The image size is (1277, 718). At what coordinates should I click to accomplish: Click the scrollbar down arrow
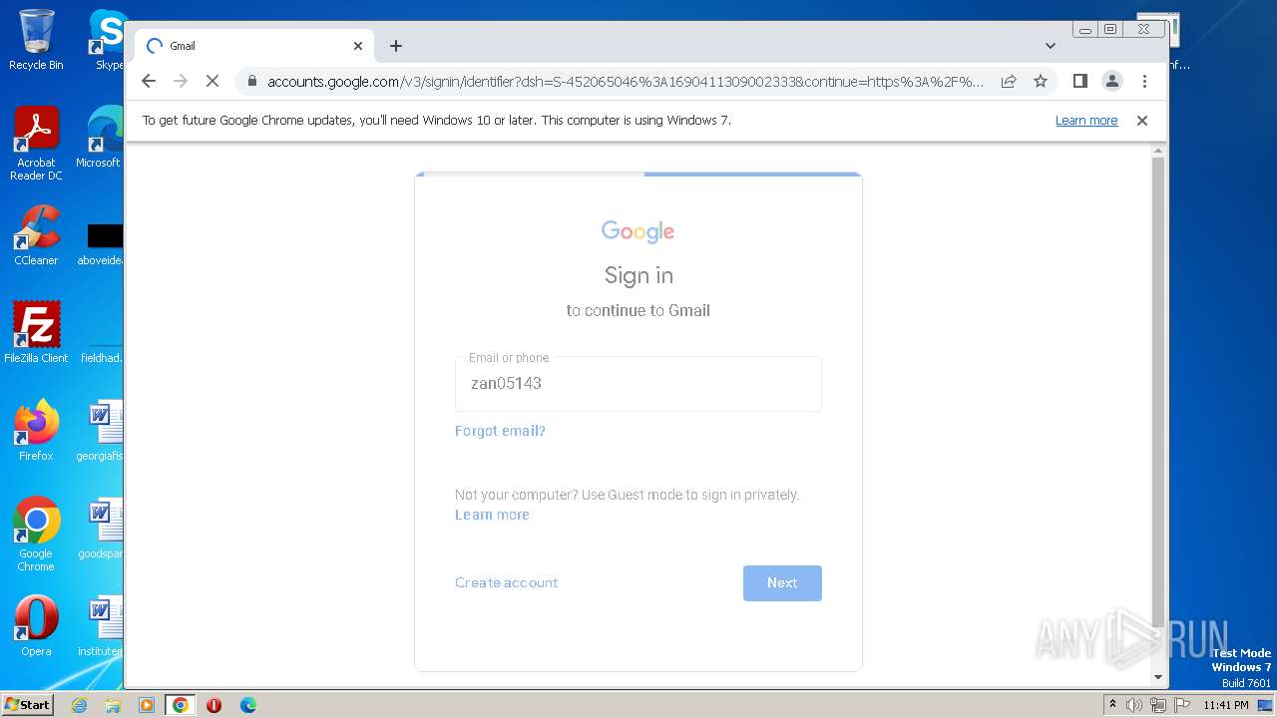[x=1158, y=678]
